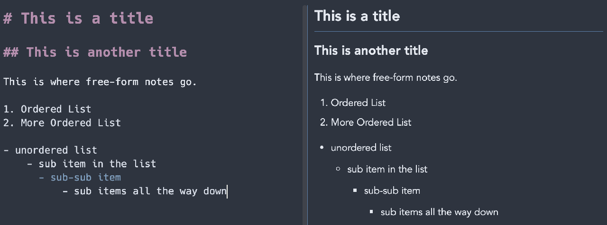
Task: Click the horizontal rule under the preview title
Action: tap(458, 32)
